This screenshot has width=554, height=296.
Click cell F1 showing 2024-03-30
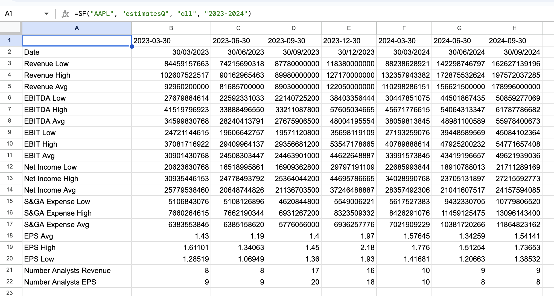(404, 40)
